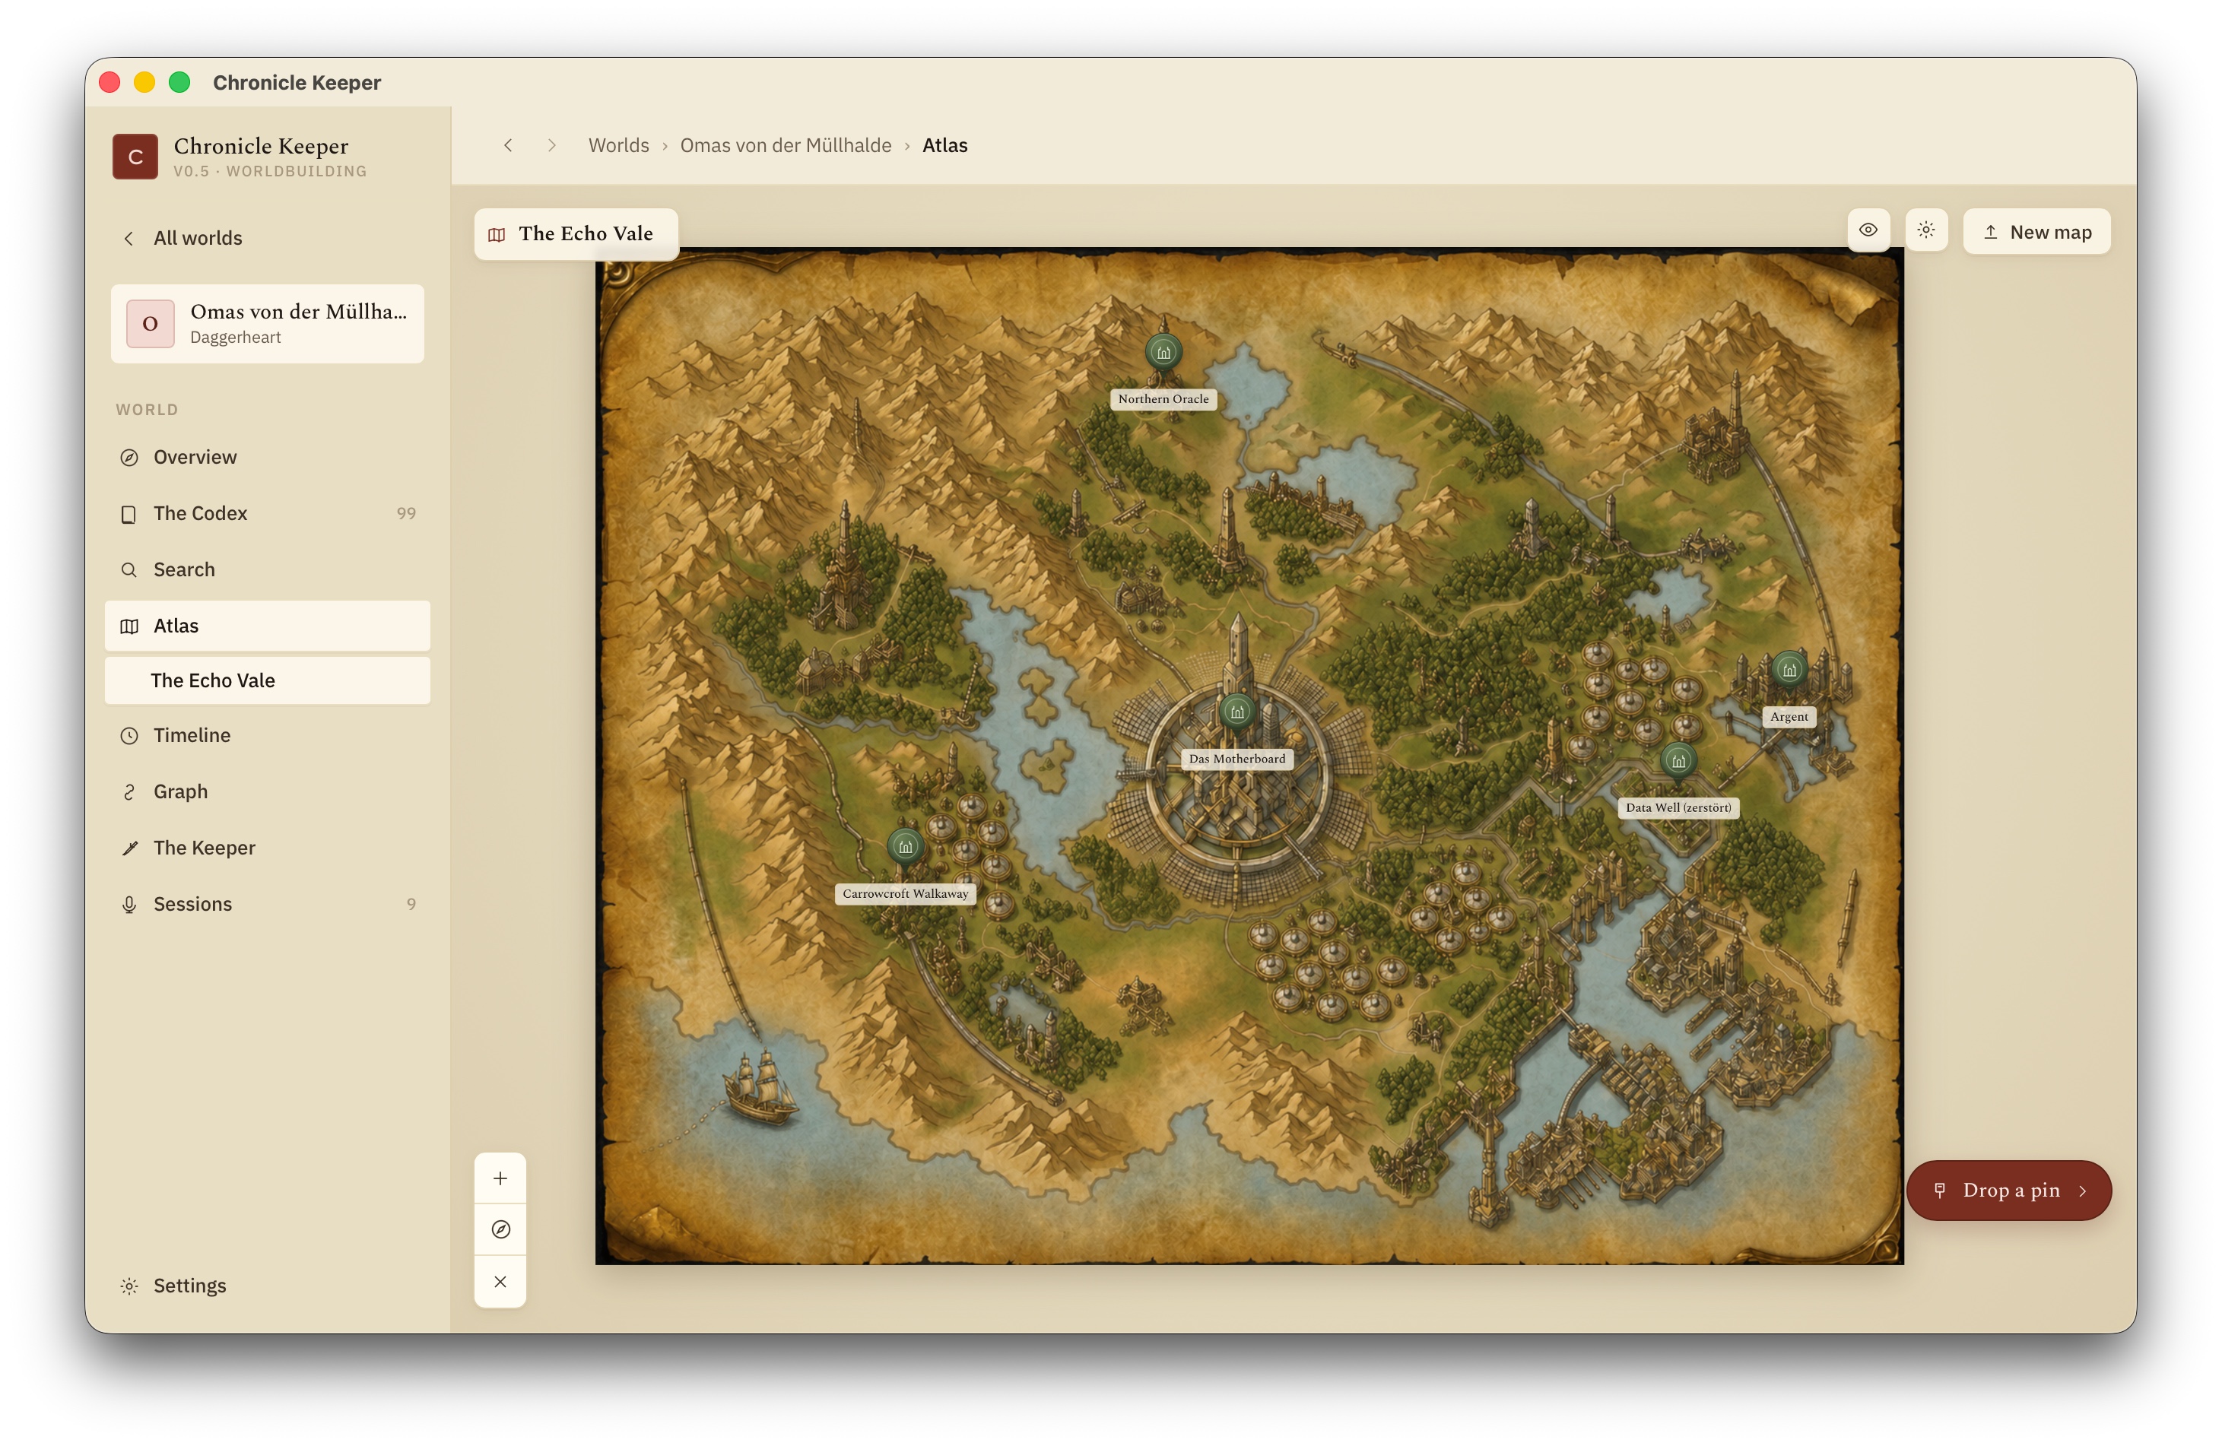Image resolution: width=2222 pixels, height=1446 pixels.
Task: Click Das Motherboard label on map
Action: [1237, 759]
